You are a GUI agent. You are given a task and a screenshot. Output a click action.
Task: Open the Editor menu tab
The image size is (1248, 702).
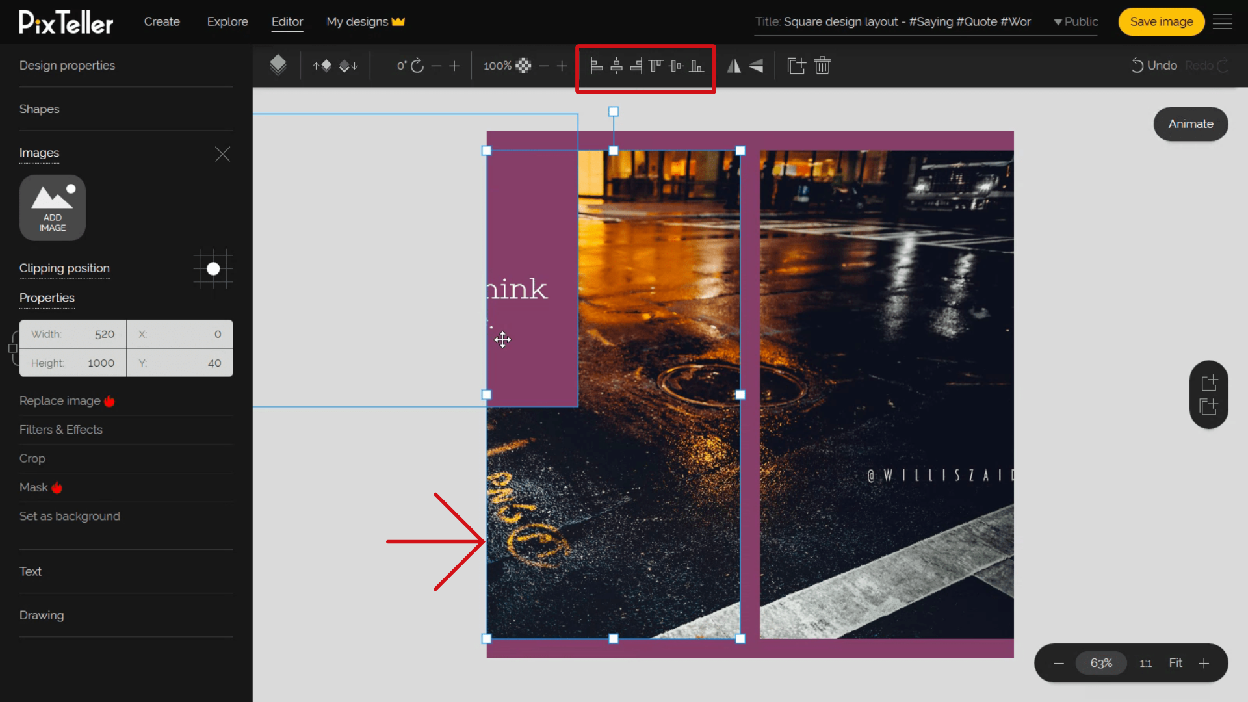point(286,21)
